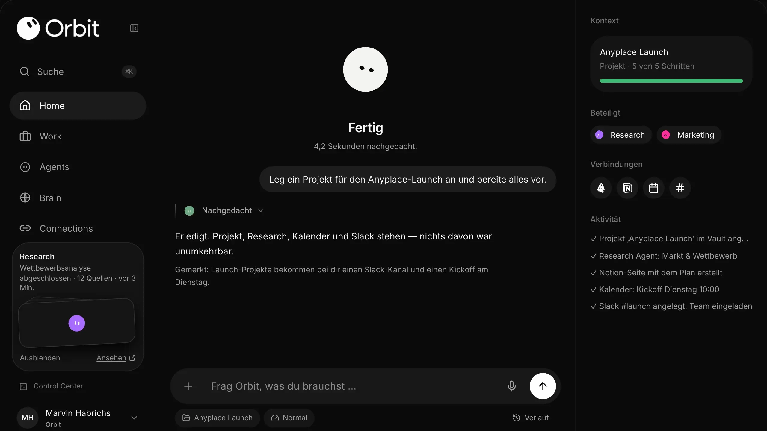Click the user message bubble
767x431 pixels.
pyautogui.click(x=407, y=180)
